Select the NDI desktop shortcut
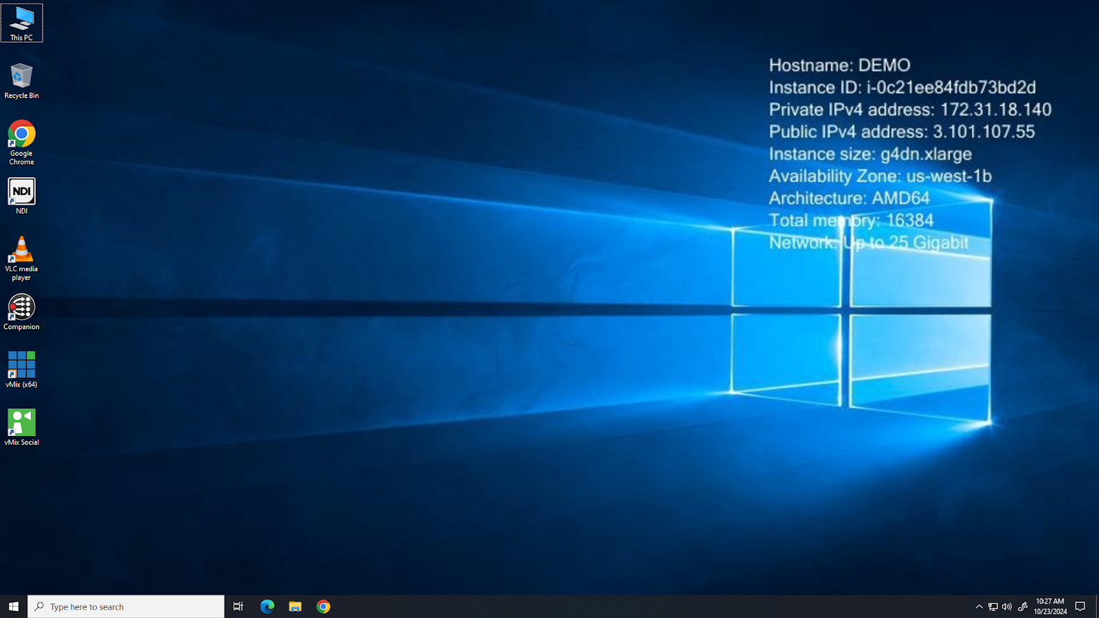The image size is (1099, 618). (21, 196)
